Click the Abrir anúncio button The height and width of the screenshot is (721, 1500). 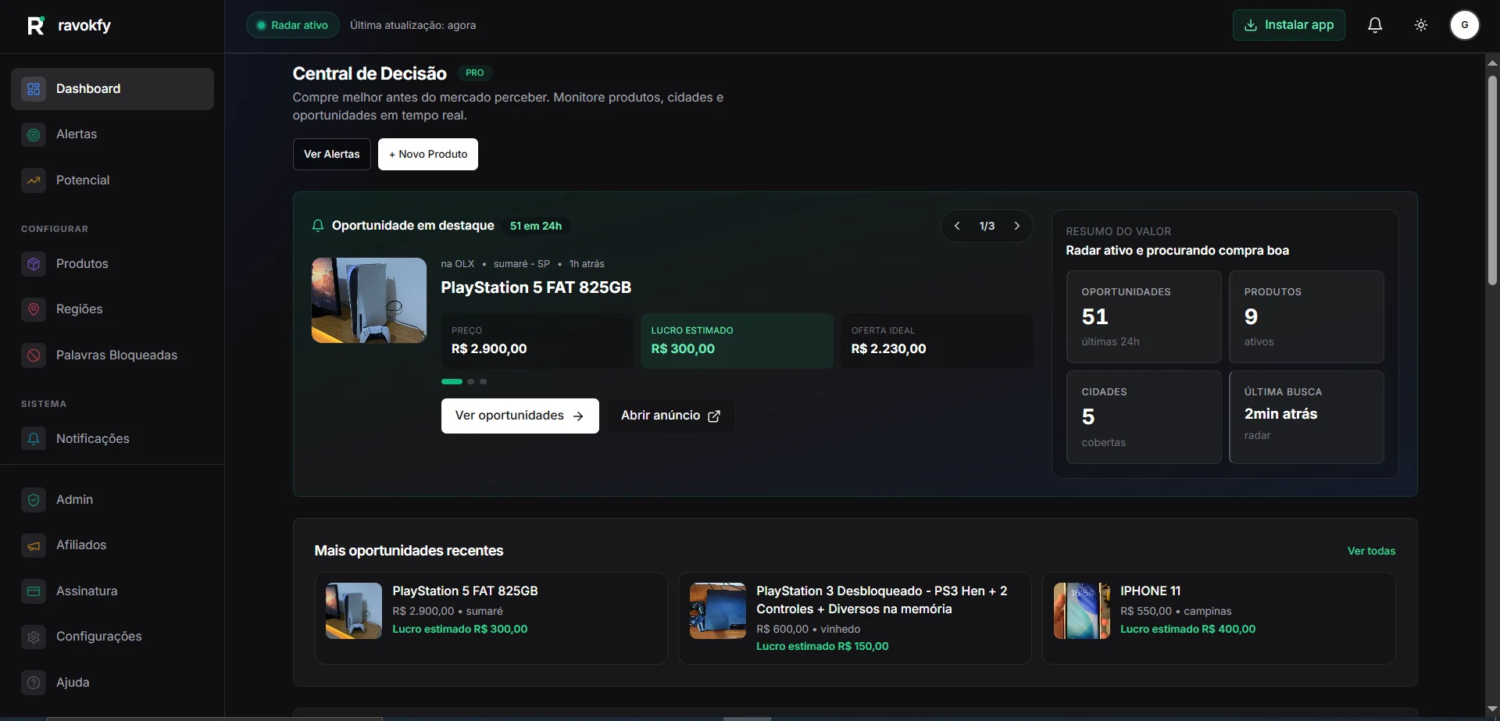click(x=671, y=416)
